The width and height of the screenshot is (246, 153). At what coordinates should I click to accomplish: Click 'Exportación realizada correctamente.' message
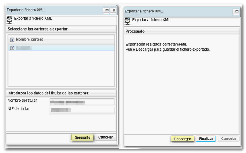156,44
